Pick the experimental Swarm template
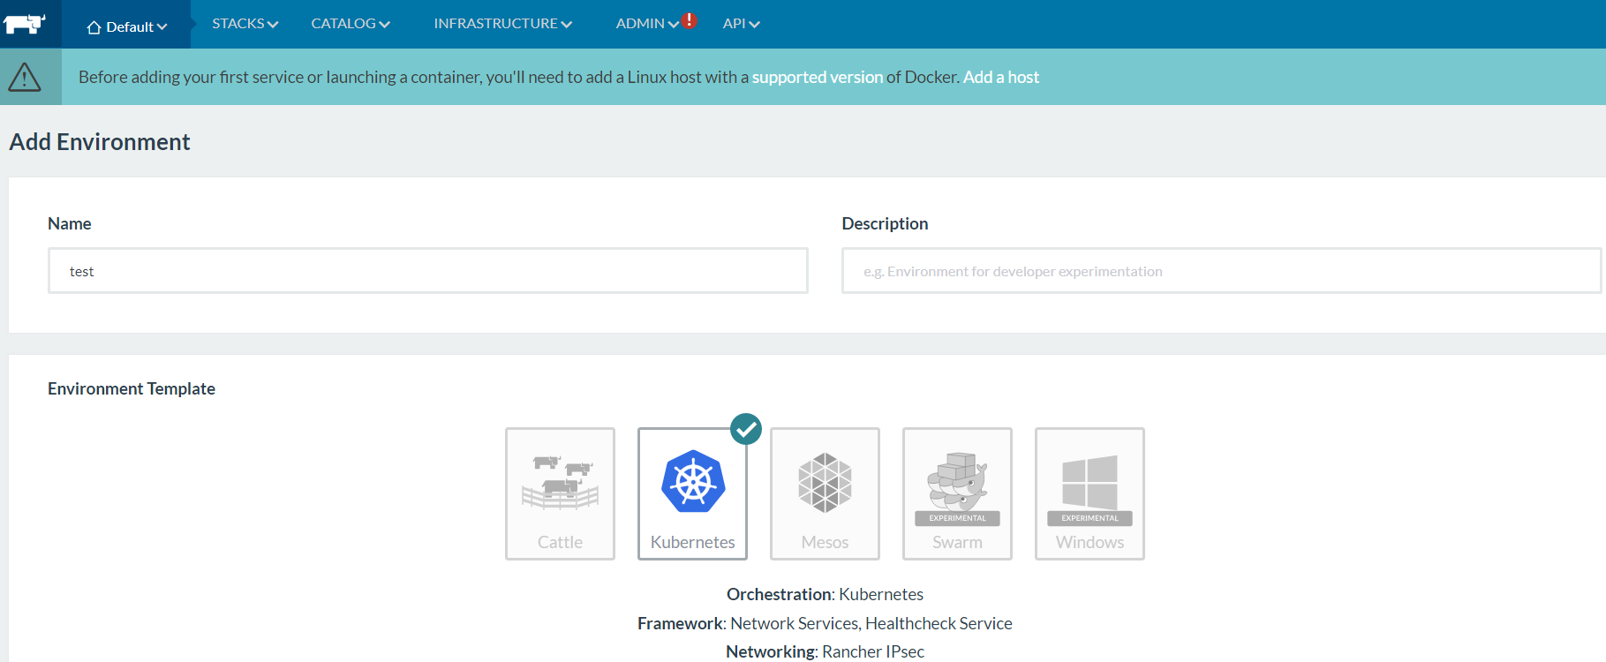This screenshot has width=1606, height=662. coord(957,493)
